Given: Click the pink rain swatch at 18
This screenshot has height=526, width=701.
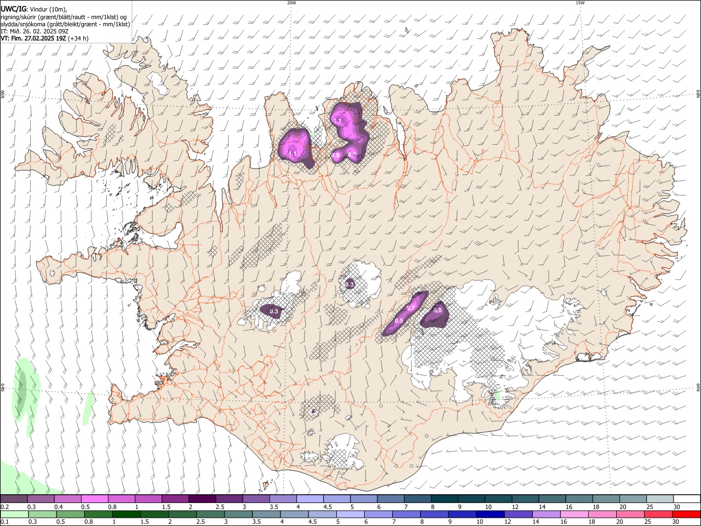Looking at the screenshot, I should tap(602, 514).
